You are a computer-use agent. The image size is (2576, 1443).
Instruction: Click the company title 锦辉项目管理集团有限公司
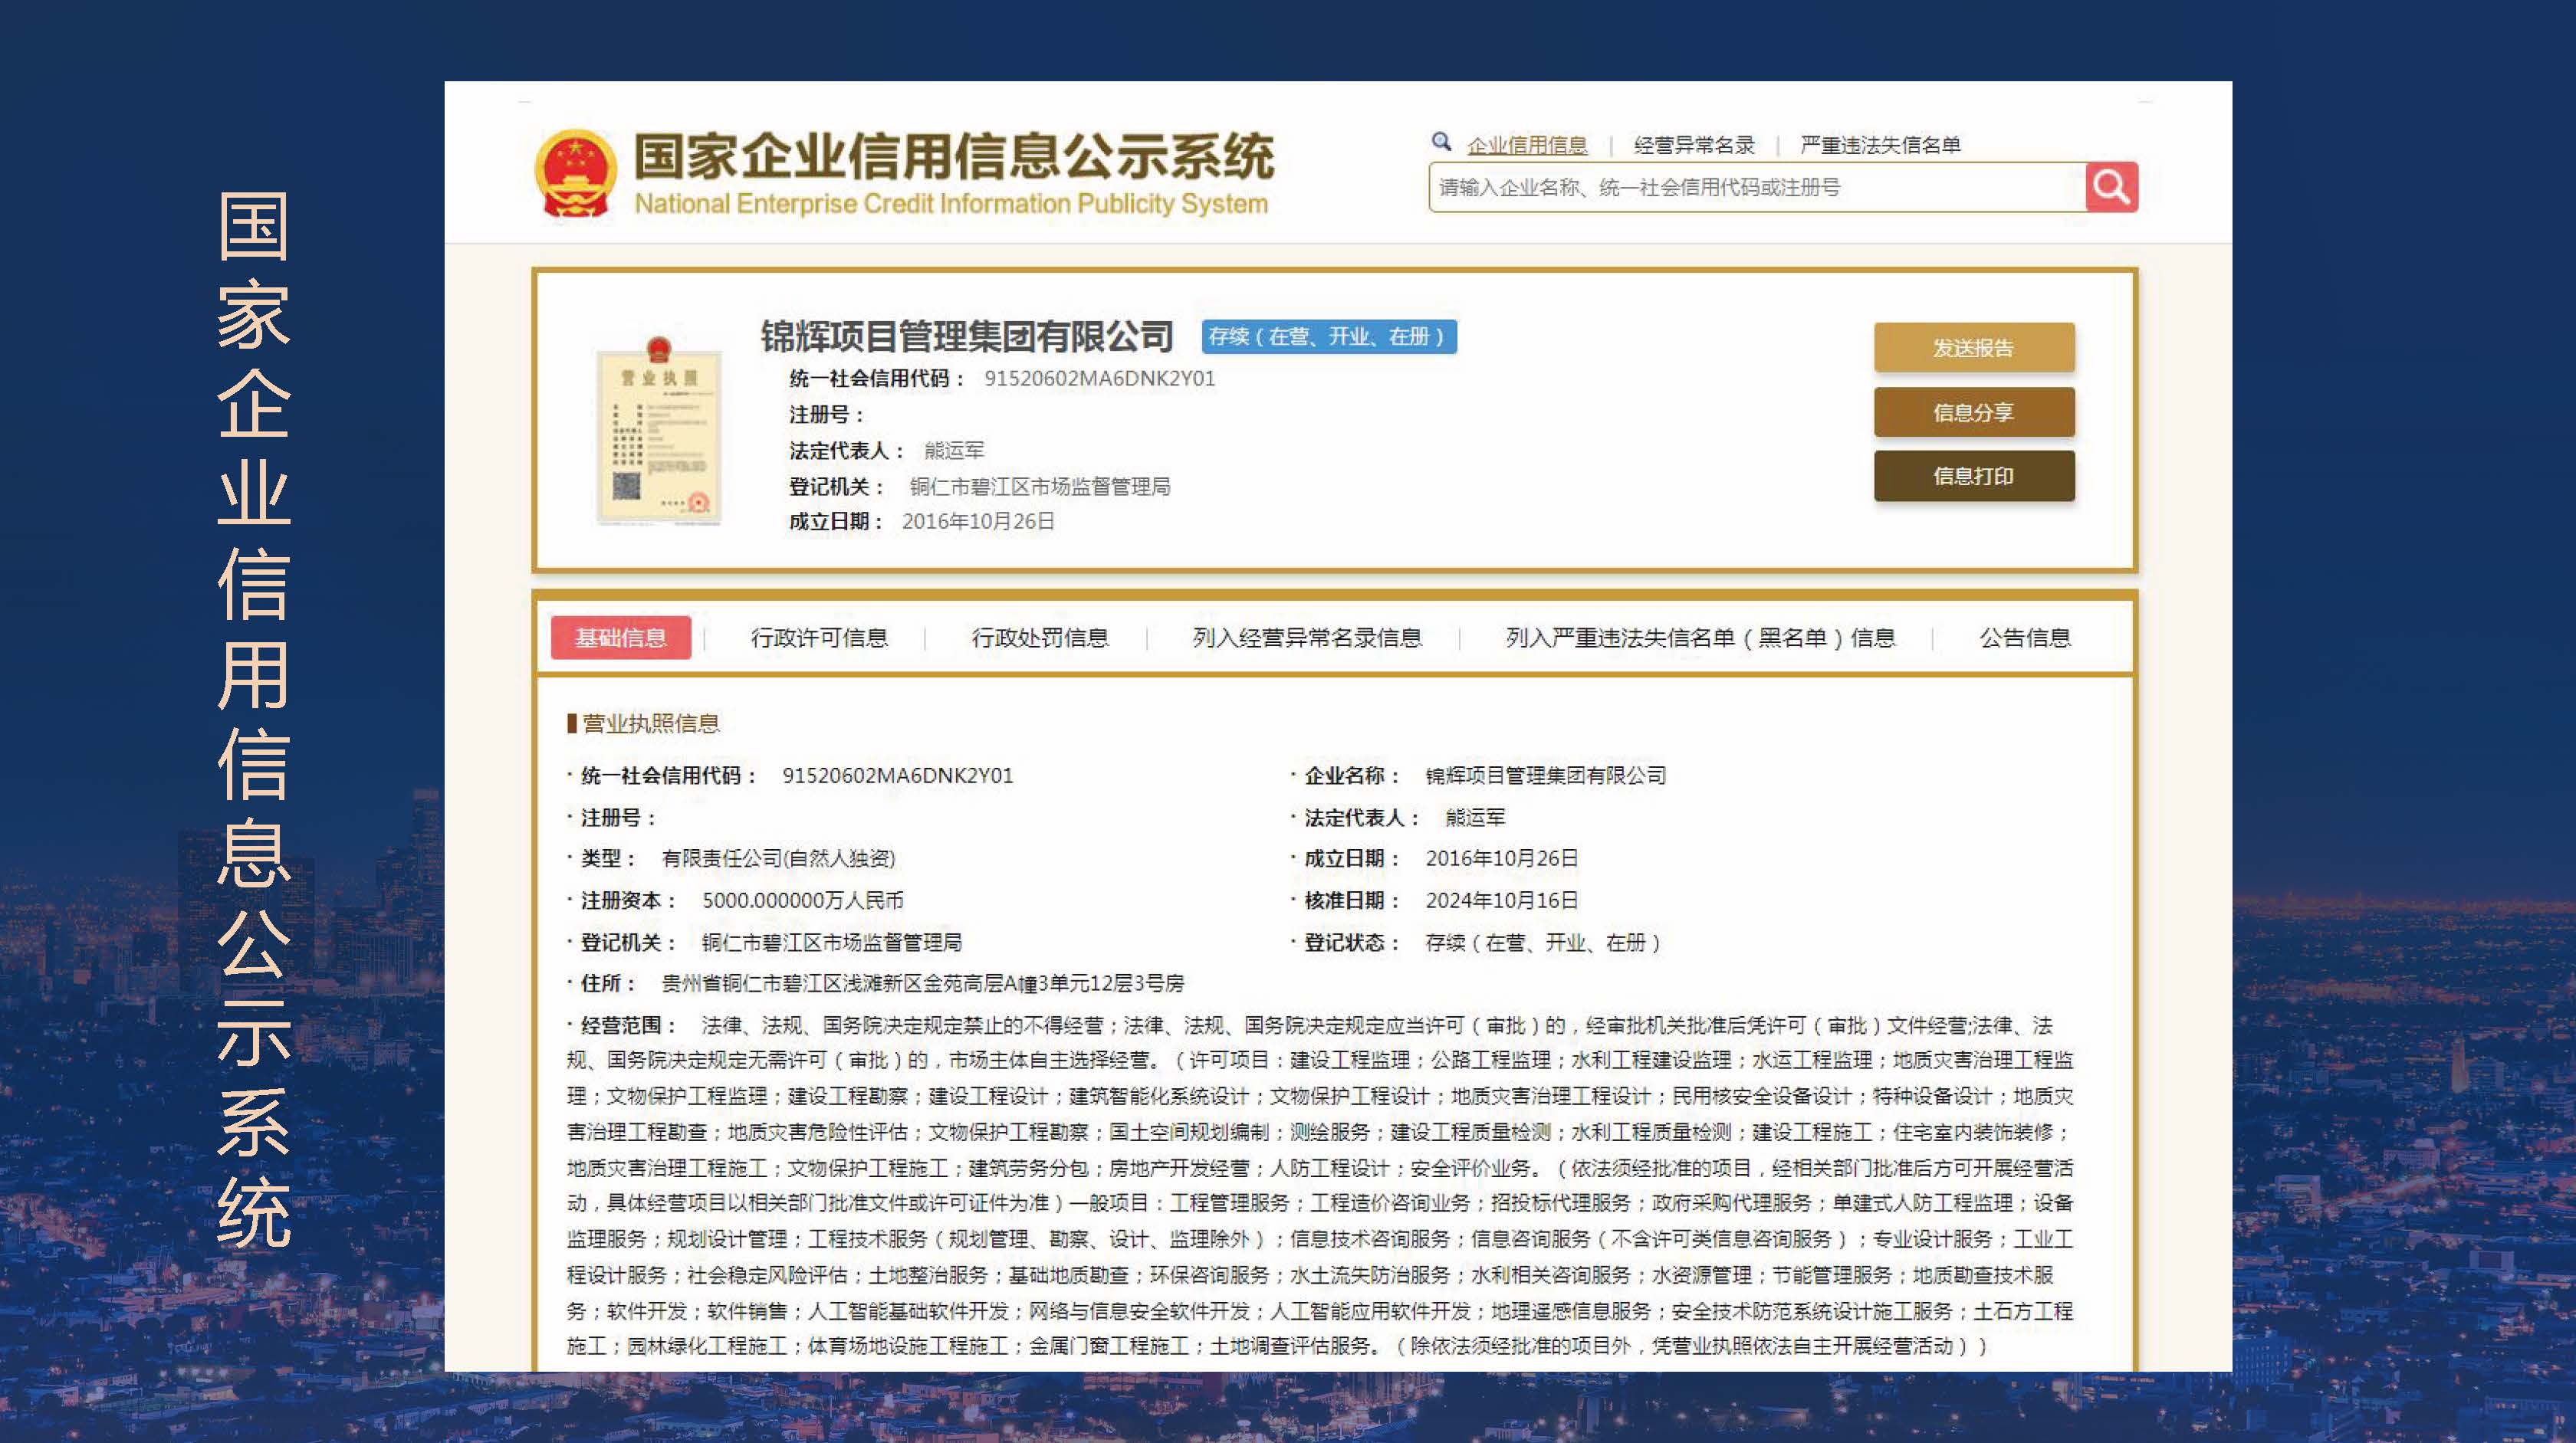tap(967, 336)
